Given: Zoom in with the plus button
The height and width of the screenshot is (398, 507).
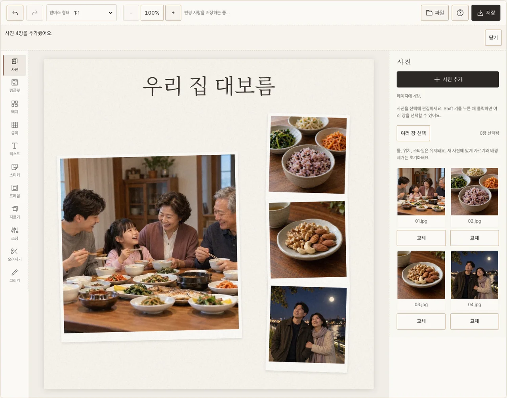Looking at the screenshot, I should [173, 13].
